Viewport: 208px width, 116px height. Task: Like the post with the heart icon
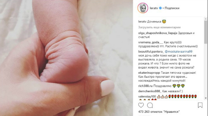[141, 105]
